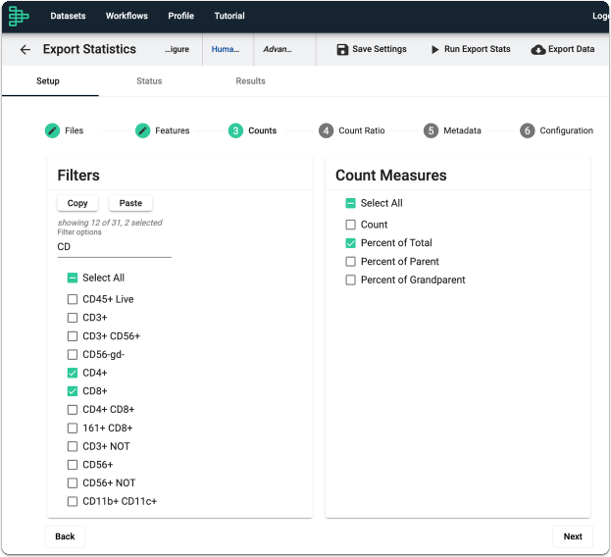Click the Metadata step label
This screenshot has width=611, height=557.
click(462, 130)
